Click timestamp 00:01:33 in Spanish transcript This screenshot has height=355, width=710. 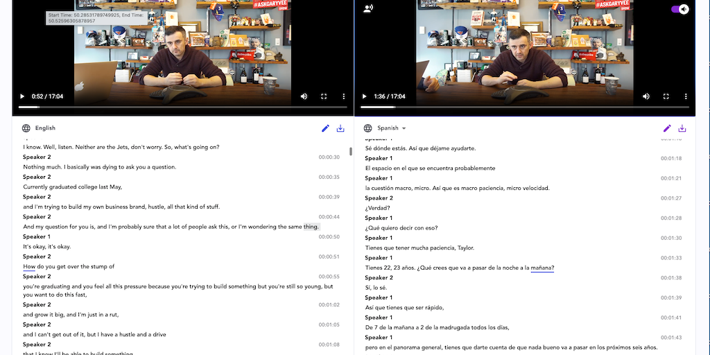coord(671,258)
